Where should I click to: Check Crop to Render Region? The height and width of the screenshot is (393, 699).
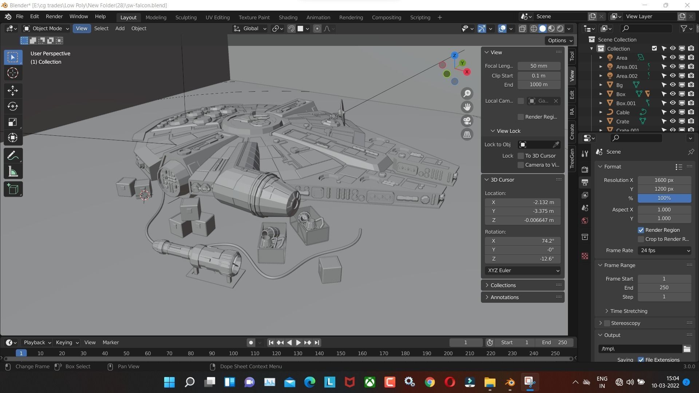(x=641, y=239)
